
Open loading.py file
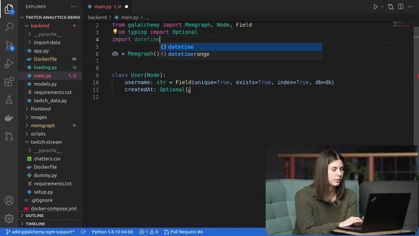coord(50,68)
